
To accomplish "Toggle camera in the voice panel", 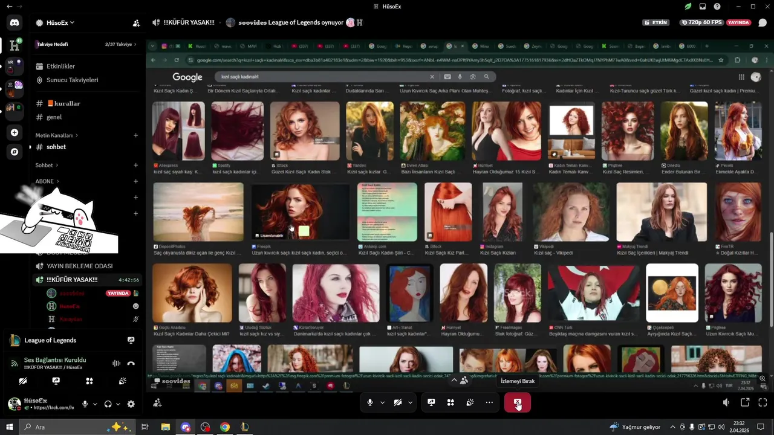I will 23,381.
